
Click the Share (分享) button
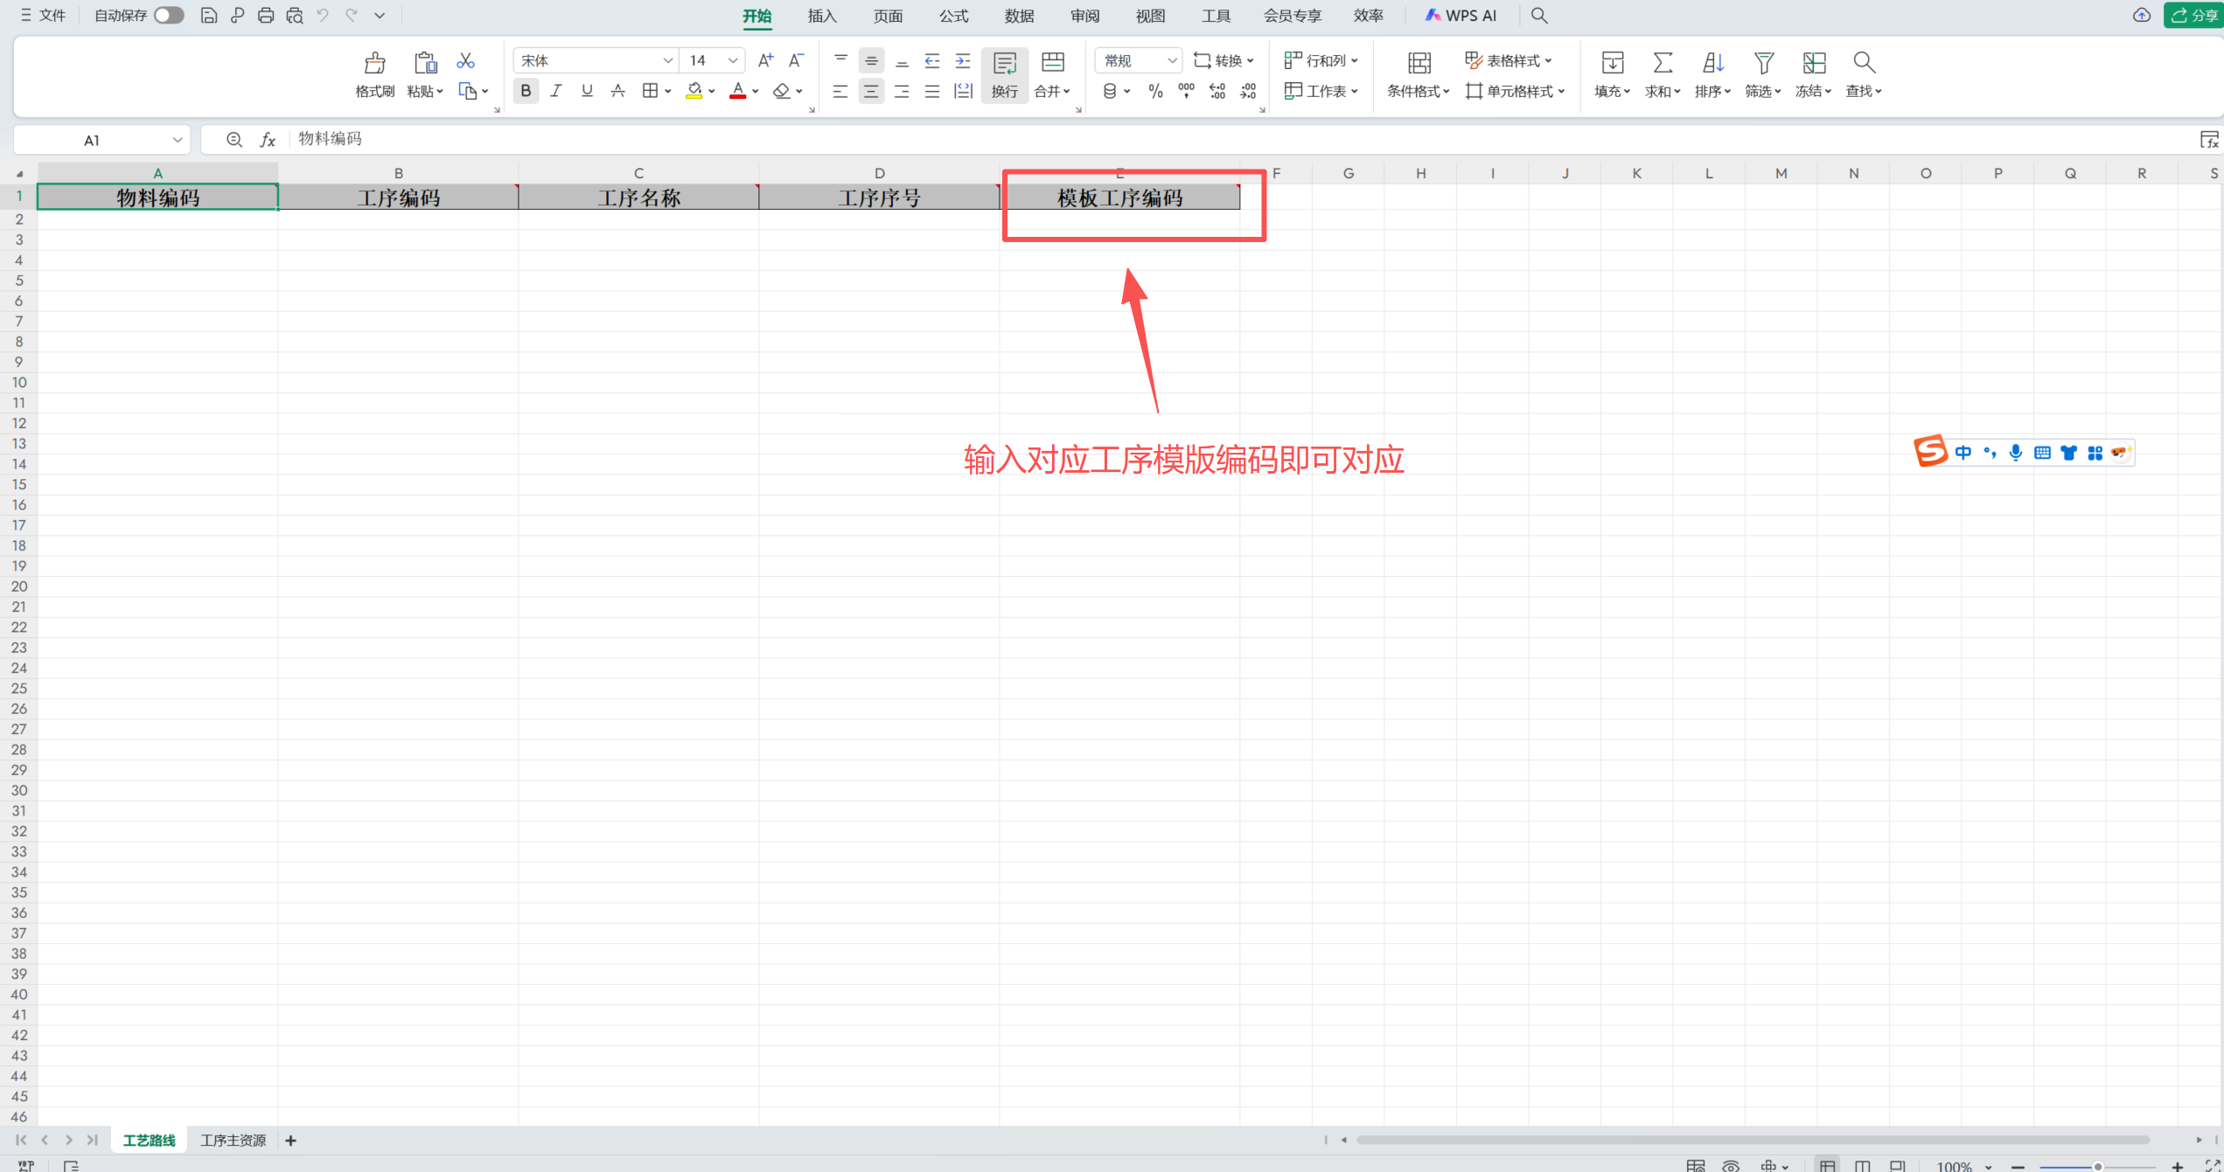click(2193, 16)
